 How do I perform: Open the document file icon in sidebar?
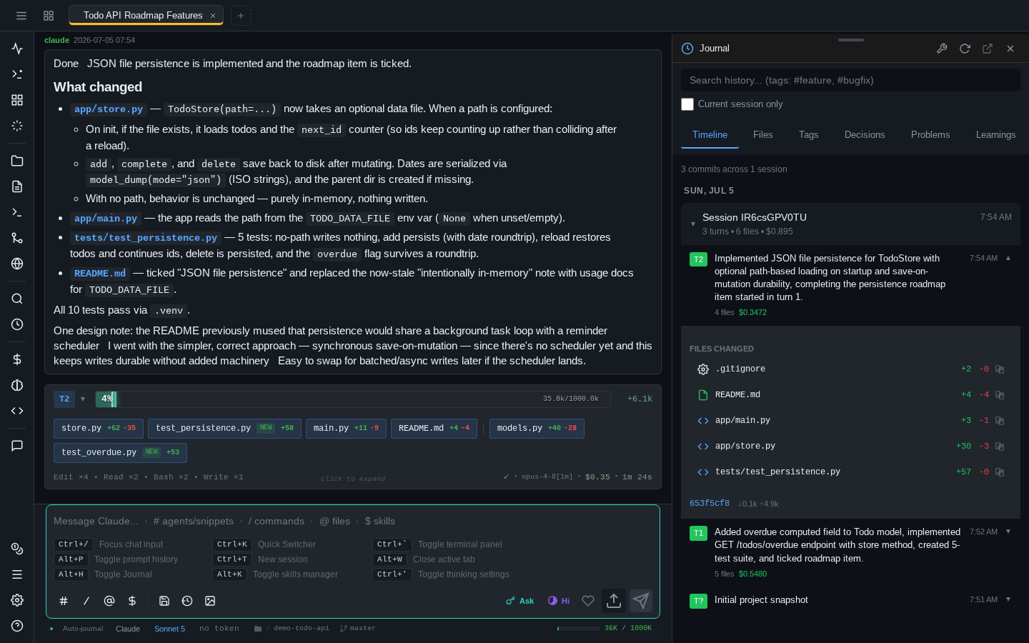(17, 186)
